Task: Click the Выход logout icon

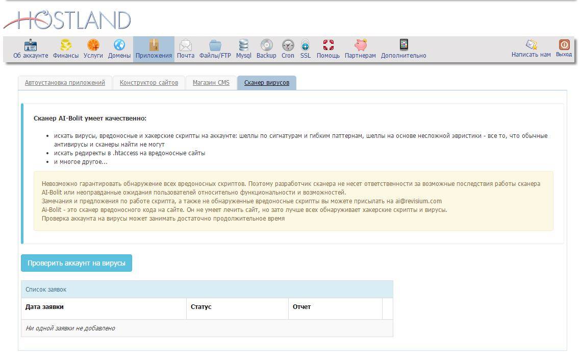Action: 564,44
